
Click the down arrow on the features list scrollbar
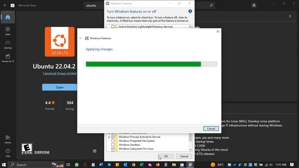click(190, 150)
